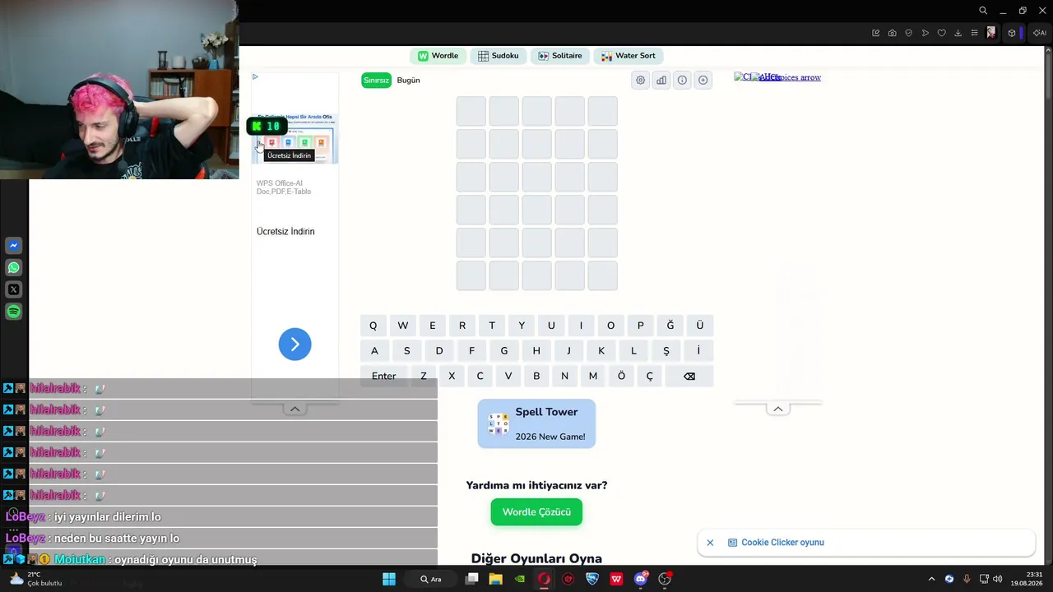The width and height of the screenshot is (1053, 592).
Task: Open OBS Studio from the taskbar
Action: 665,579
